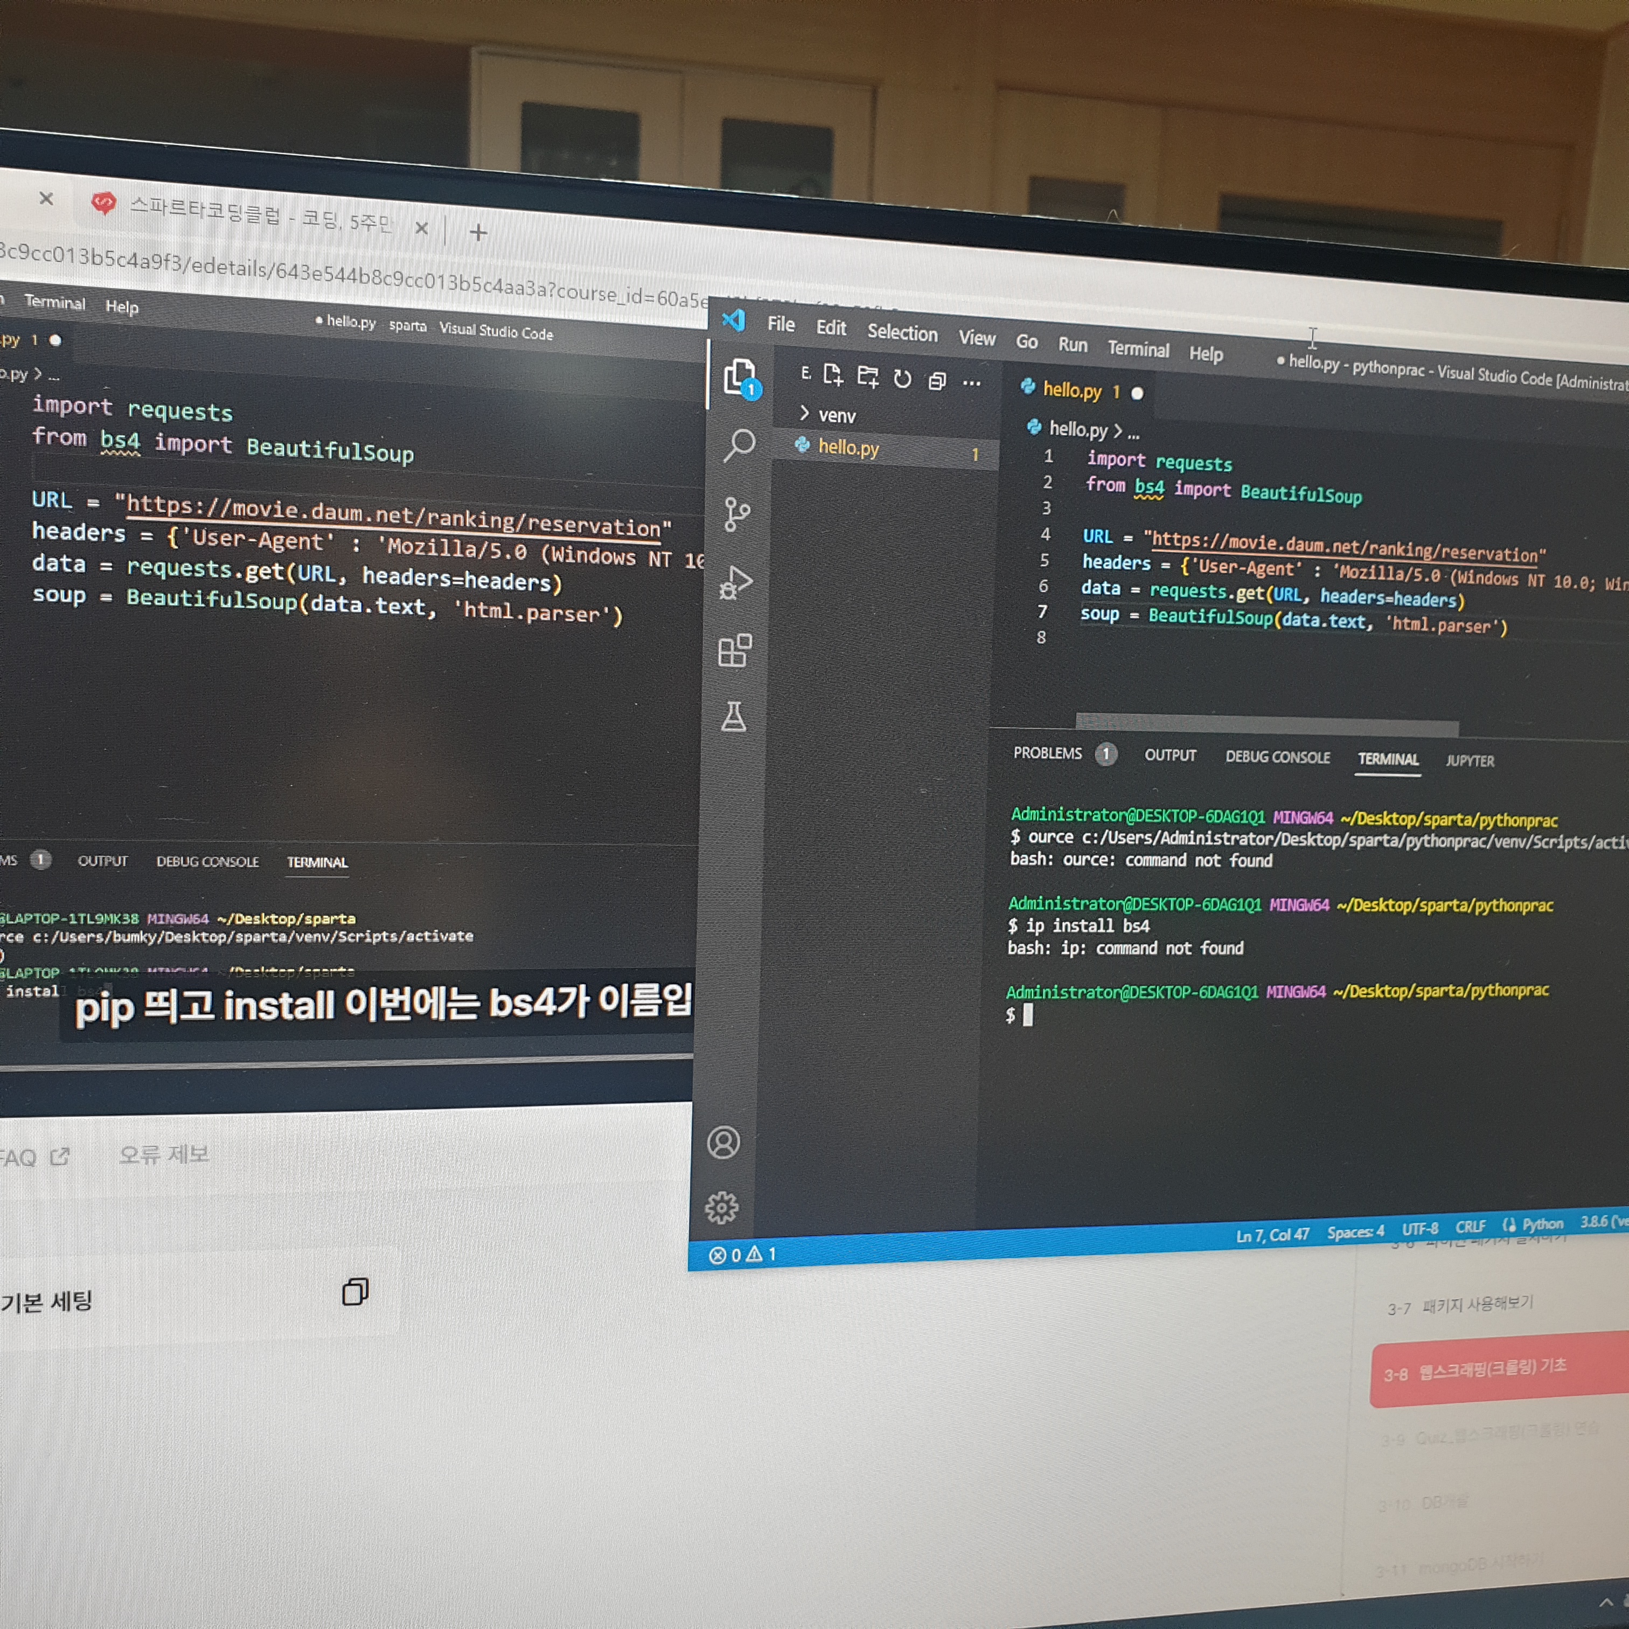This screenshot has height=1629, width=1629.
Task: Click the VS Code logo in the title bar
Action: 734,319
